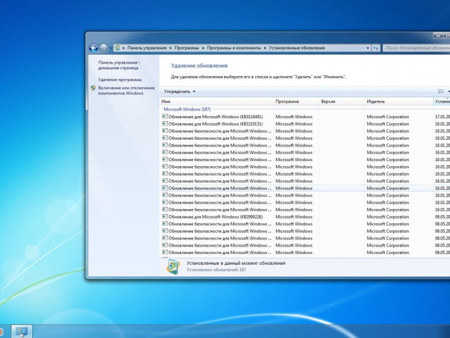Select 'Программы и компоненты' breadcrumb
Image resolution: width=450 pixels, height=338 pixels.
tap(234, 48)
